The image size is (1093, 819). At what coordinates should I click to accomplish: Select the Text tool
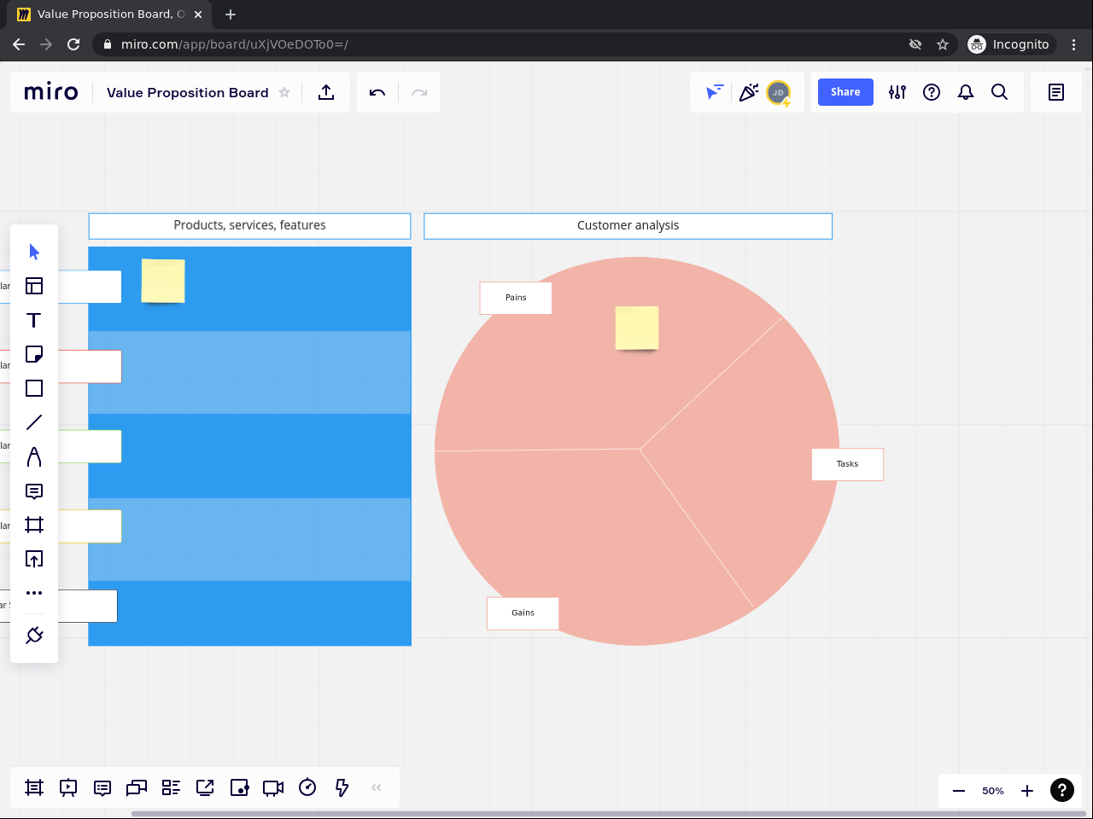(x=34, y=320)
